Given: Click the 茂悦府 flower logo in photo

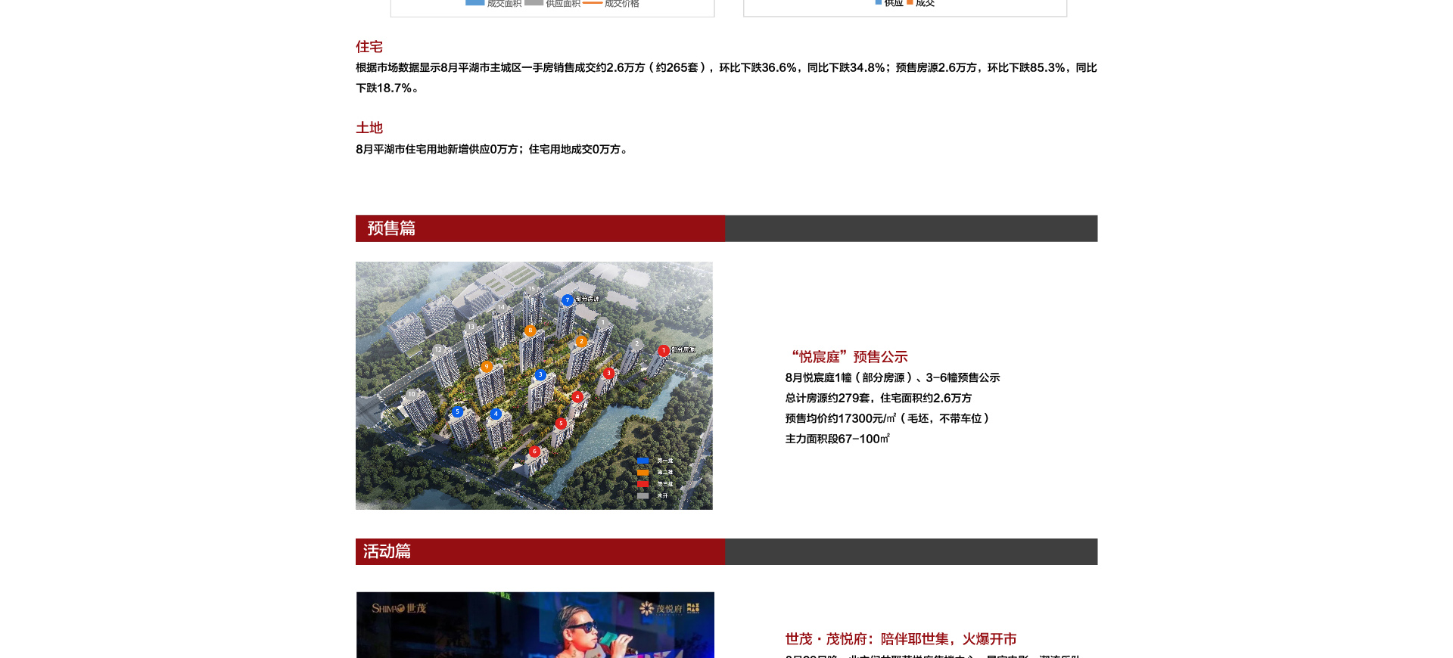Looking at the screenshot, I should pyautogui.click(x=661, y=608).
